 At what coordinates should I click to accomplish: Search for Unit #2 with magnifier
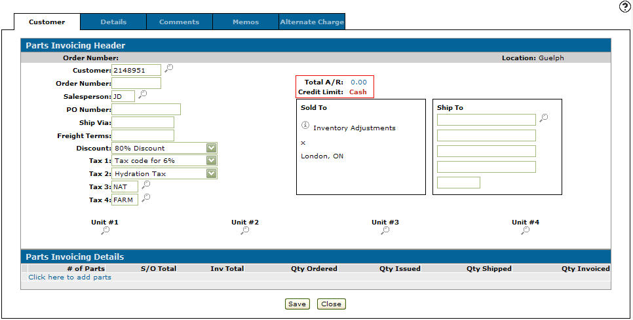[245, 231]
